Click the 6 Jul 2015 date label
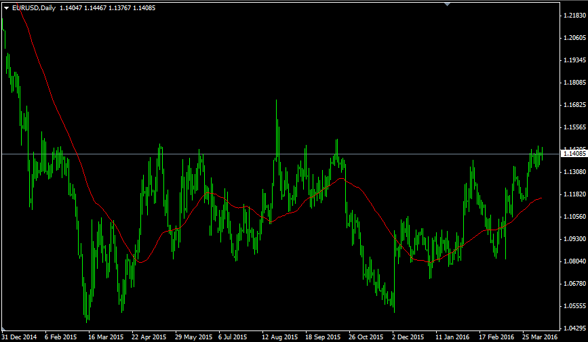This screenshot has width=588, height=342. pos(233,337)
